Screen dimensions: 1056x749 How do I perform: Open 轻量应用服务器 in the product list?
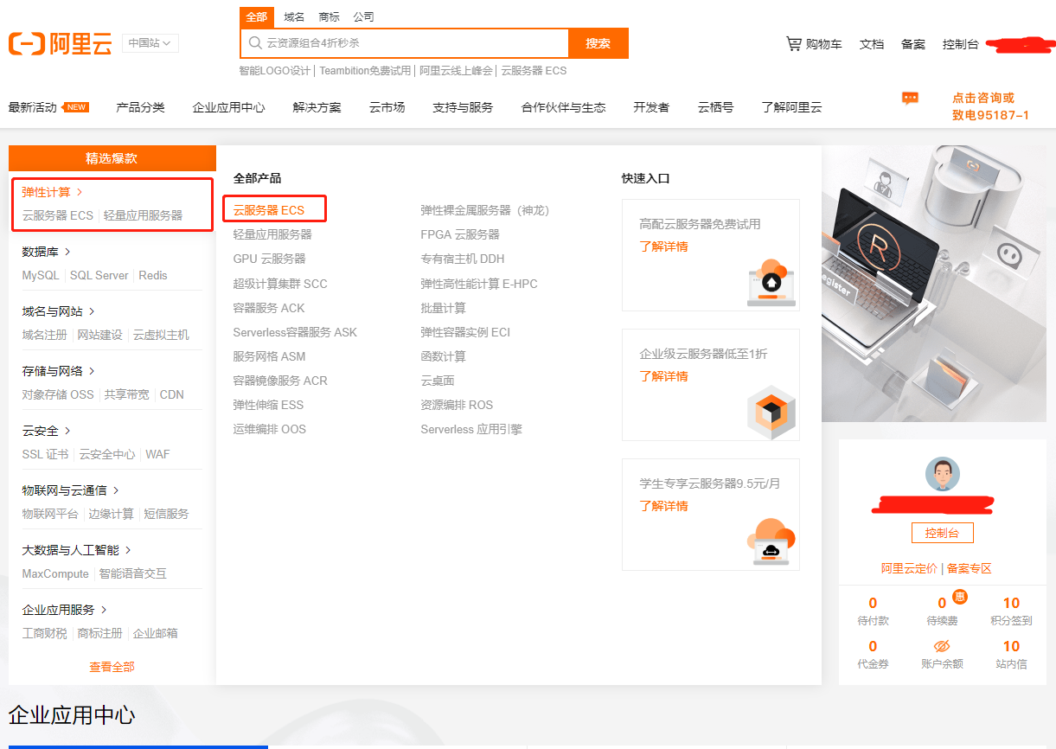[x=272, y=234]
